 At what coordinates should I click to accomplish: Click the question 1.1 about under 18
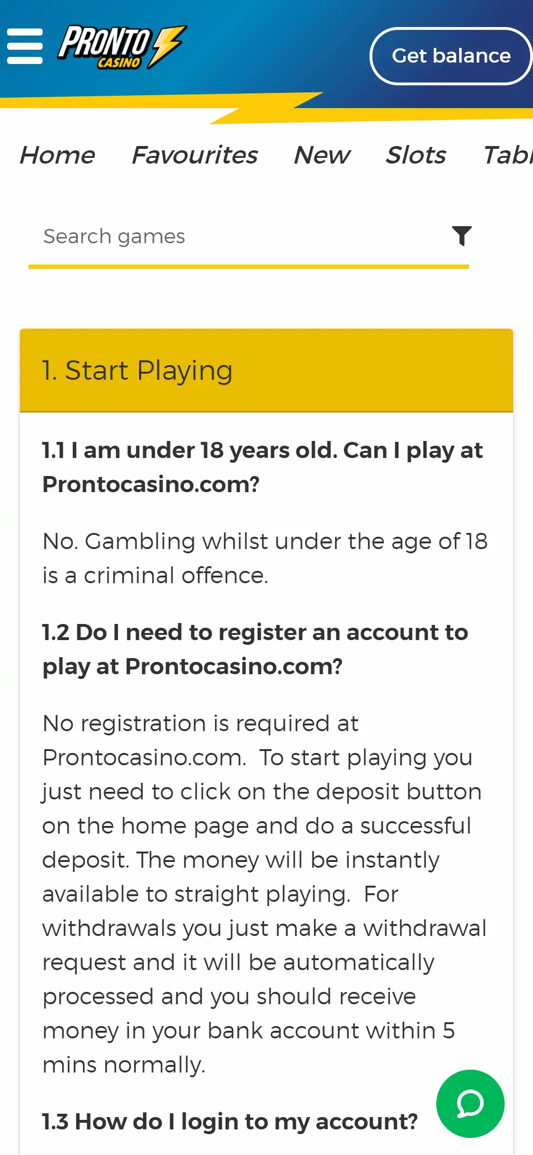point(262,467)
